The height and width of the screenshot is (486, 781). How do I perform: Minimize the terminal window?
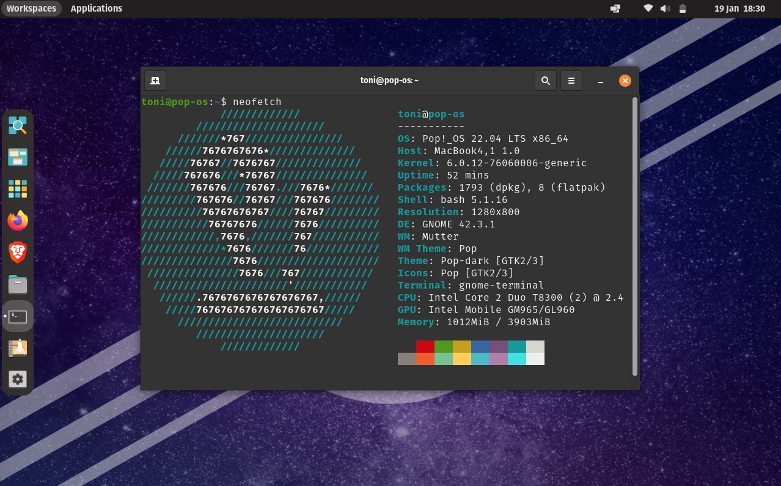601,81
